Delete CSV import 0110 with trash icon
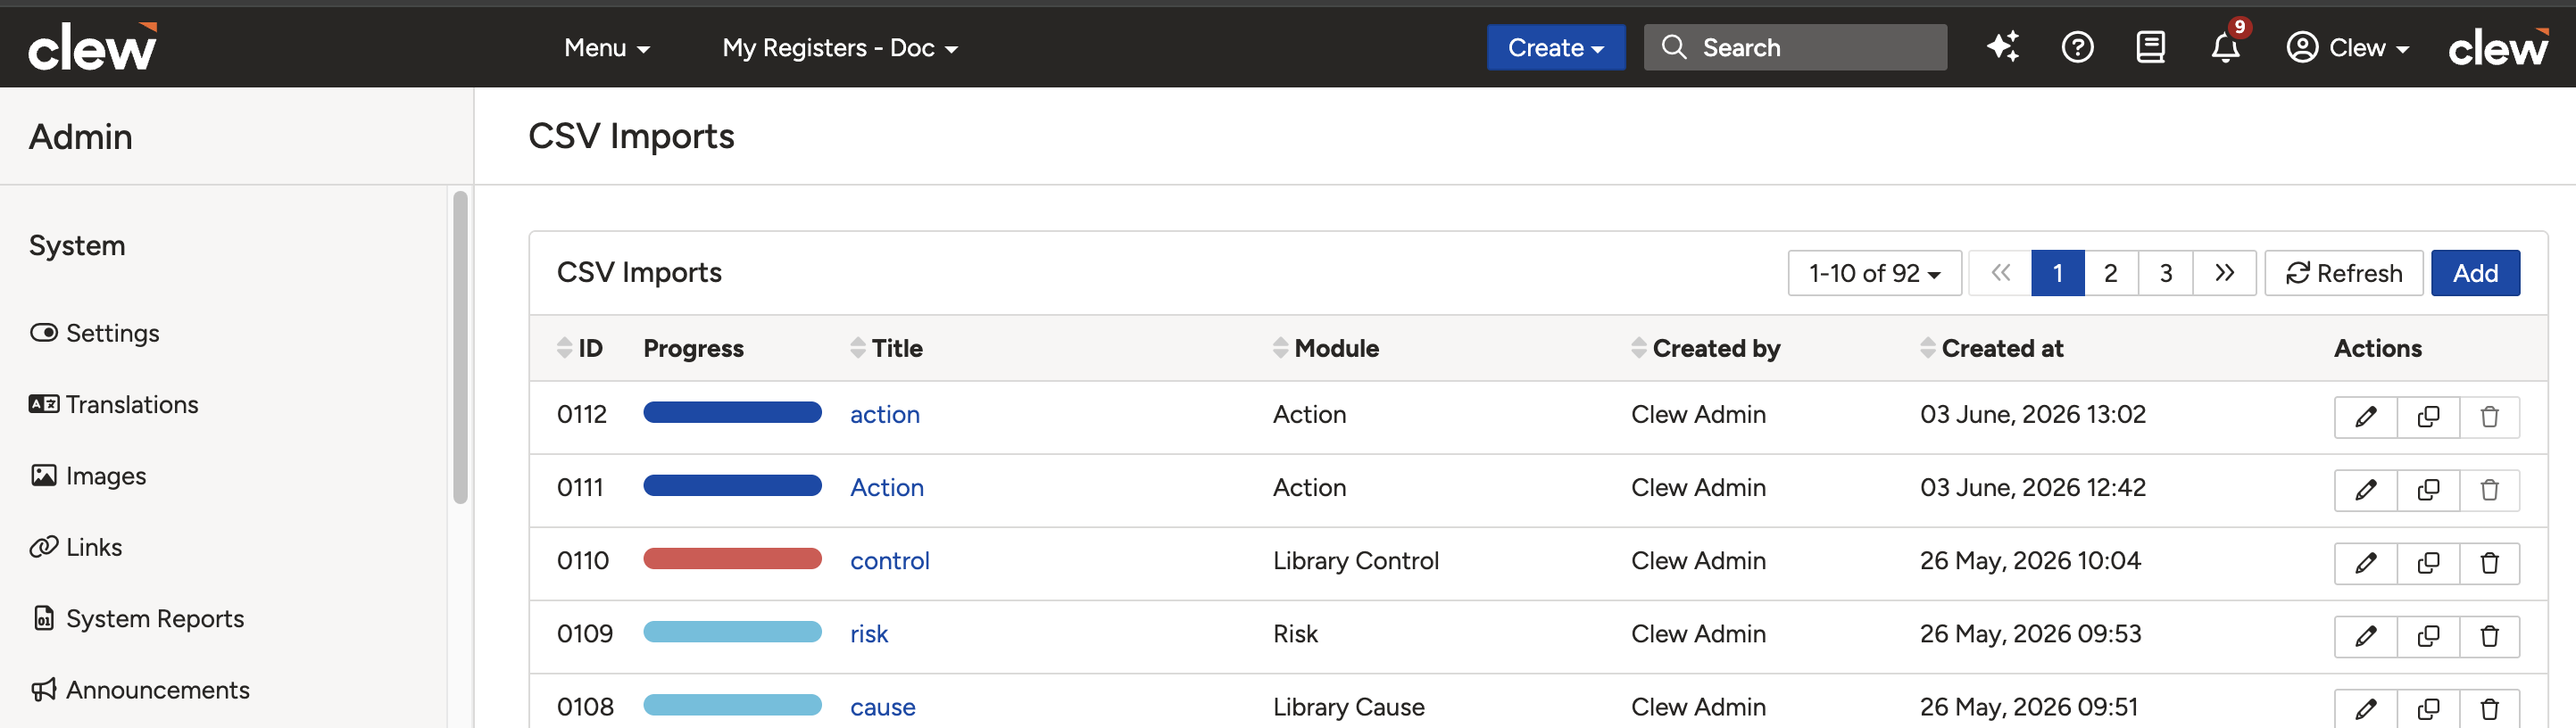Image resolution: width=2576 pixels, height=728 pixels. pyautogui.click(x=2489, y=563)
